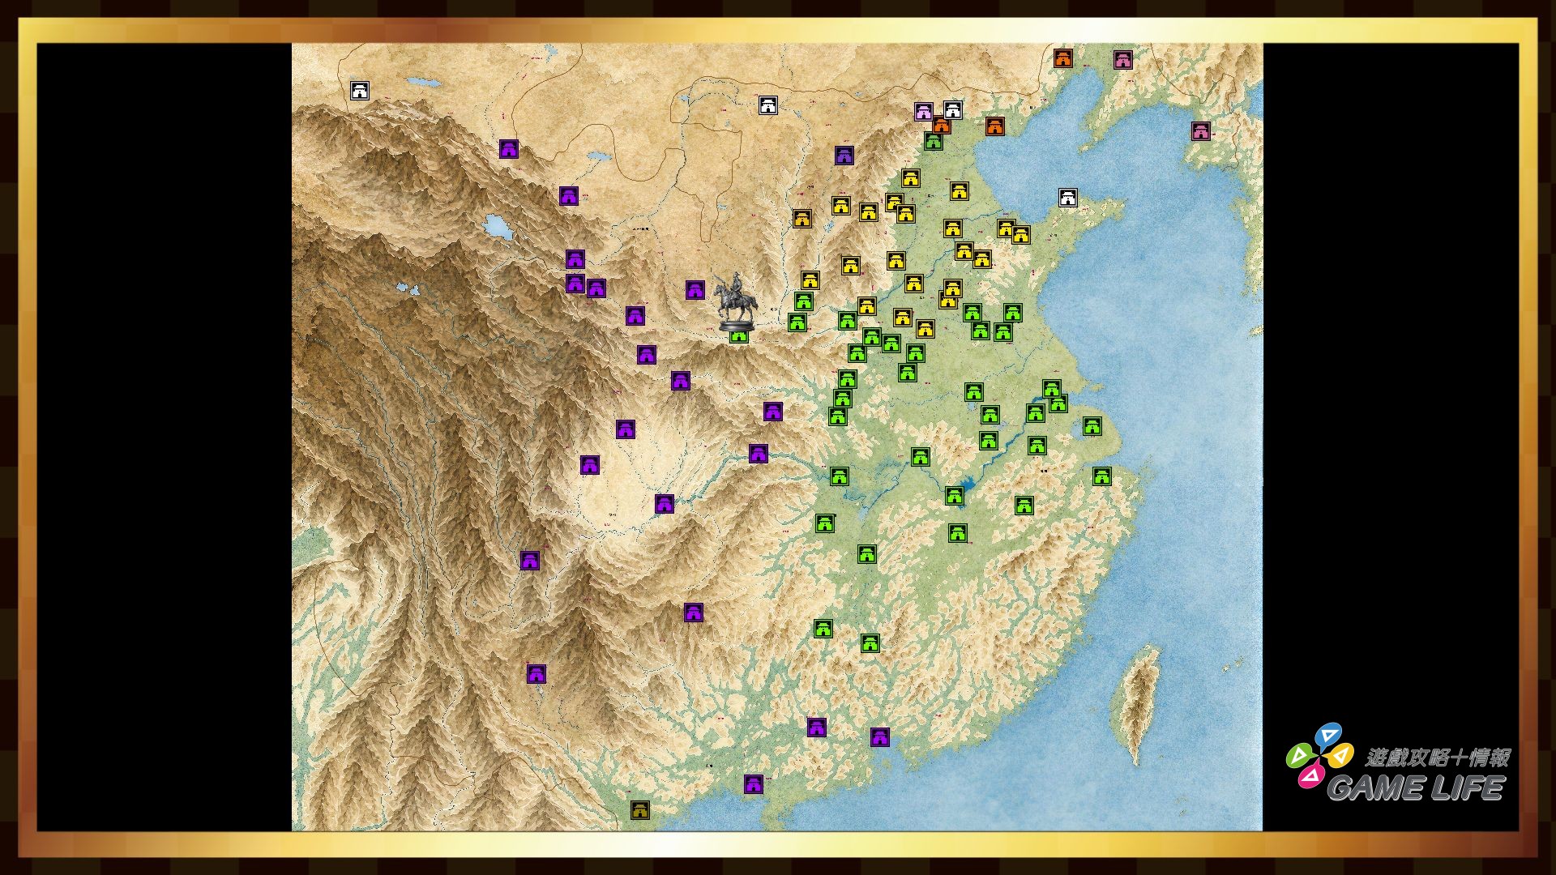The image size is (1556, 875).
Task: Click the dark purple castle north of the yellow cluster
Action: 844,155
